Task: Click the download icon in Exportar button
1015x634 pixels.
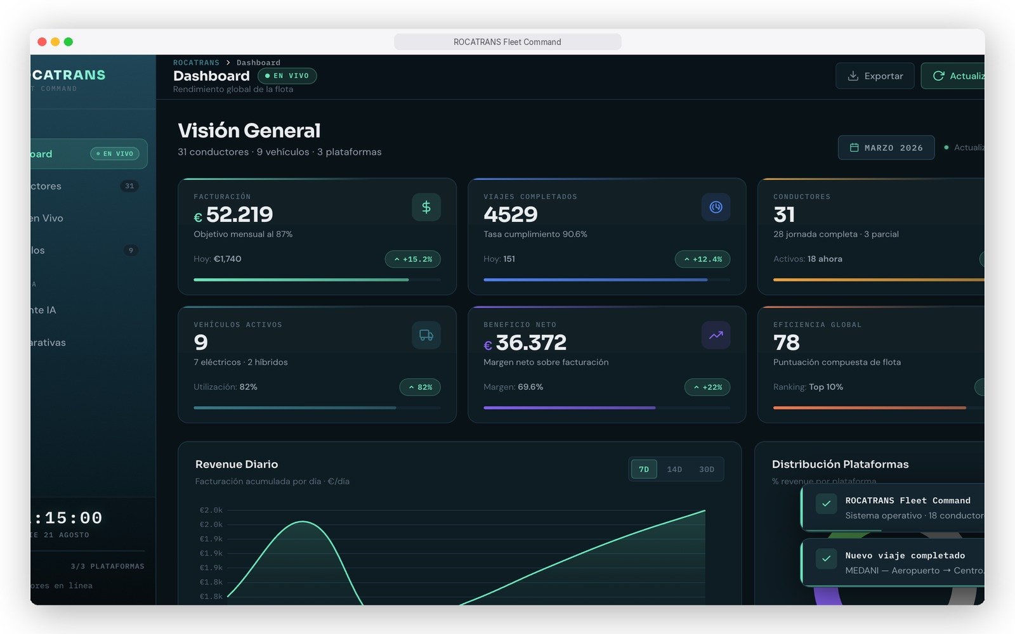Action: coord(853,76)
